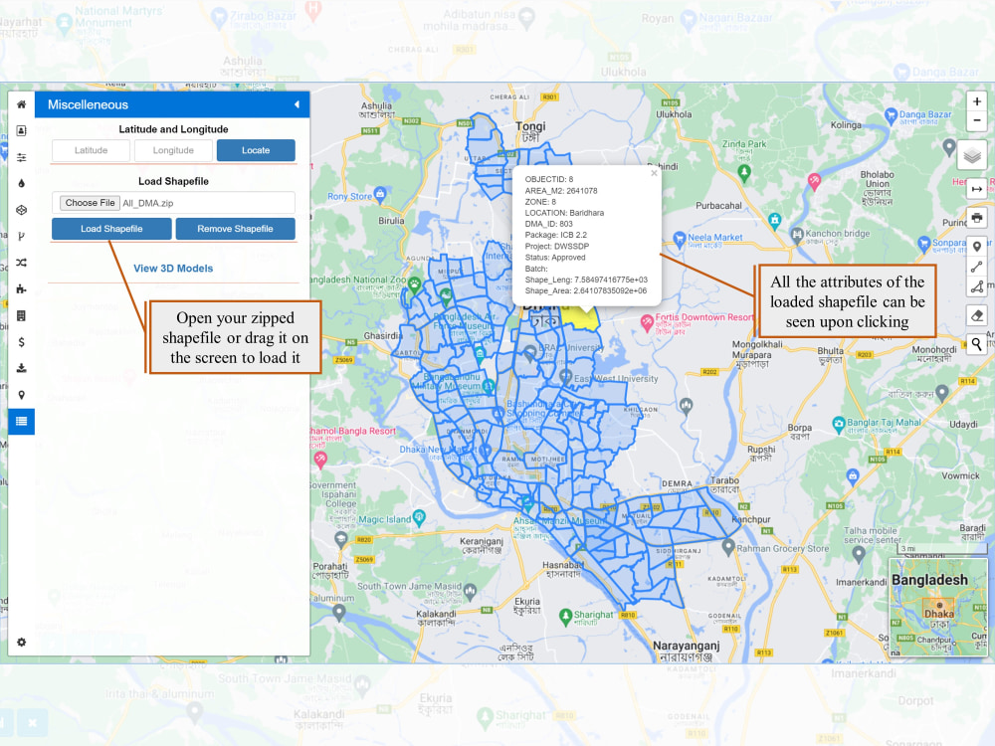Select the draw polyline tool
This screenshot has height=746, width=995.
click(977, 267)
